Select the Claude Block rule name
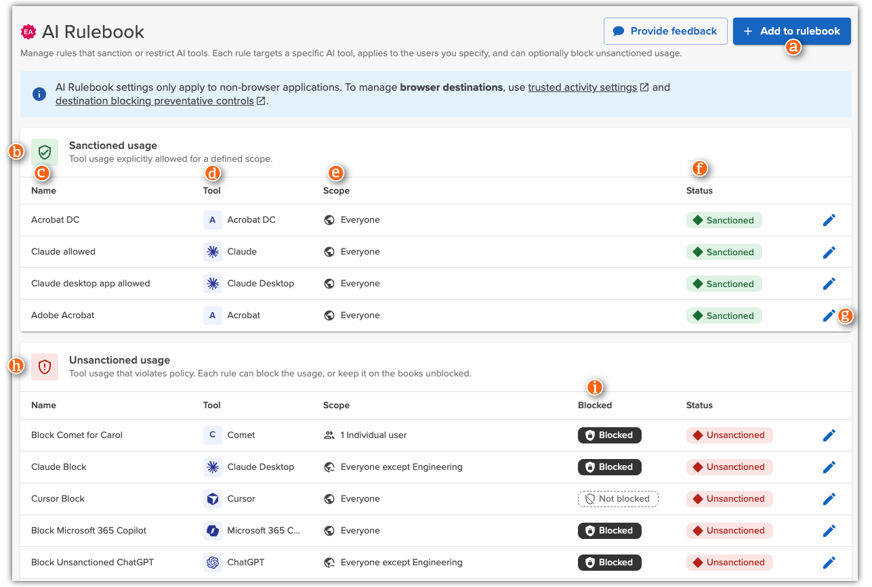Viewport: 872px width, 587px height. coord(59,467)
